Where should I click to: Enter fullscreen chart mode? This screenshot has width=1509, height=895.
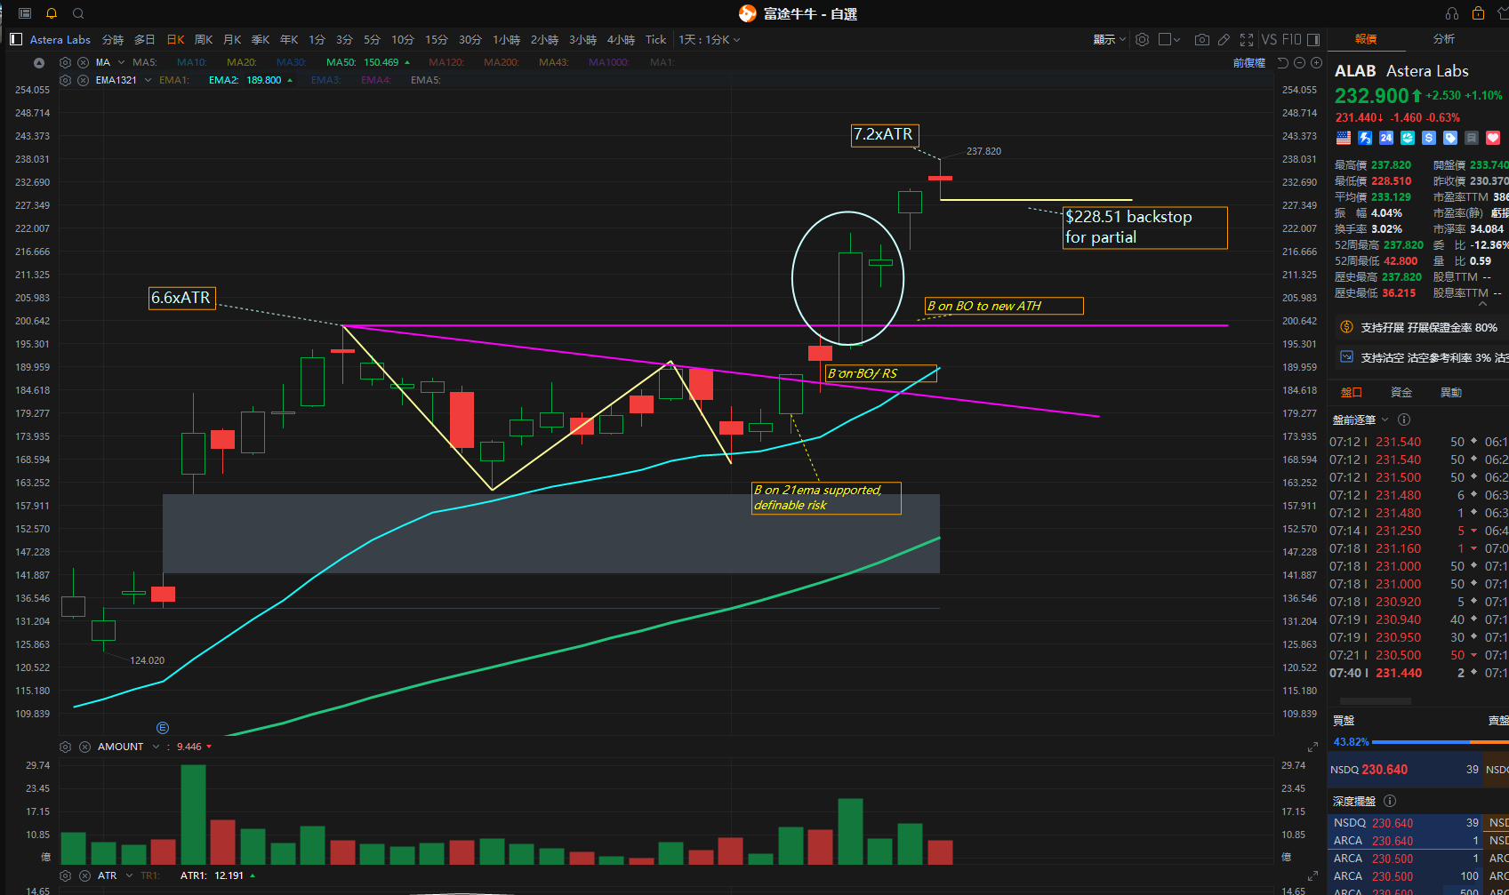coord(1247,39)
